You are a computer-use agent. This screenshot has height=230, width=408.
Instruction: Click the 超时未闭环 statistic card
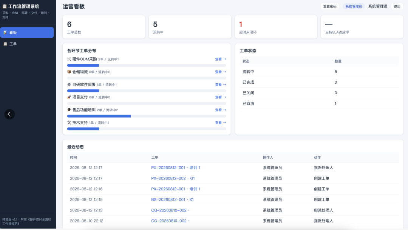(276, 27)
